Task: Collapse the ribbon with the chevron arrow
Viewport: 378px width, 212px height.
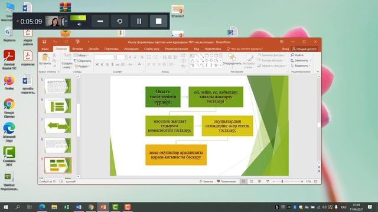Action: point(318,72)
